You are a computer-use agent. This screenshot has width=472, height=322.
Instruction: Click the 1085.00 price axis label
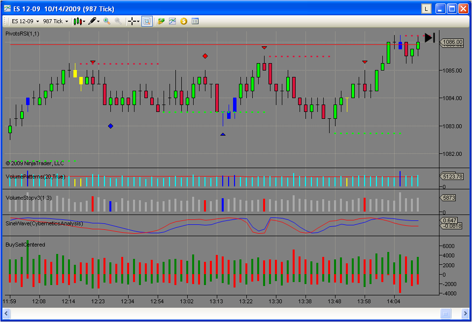point(452,71)
